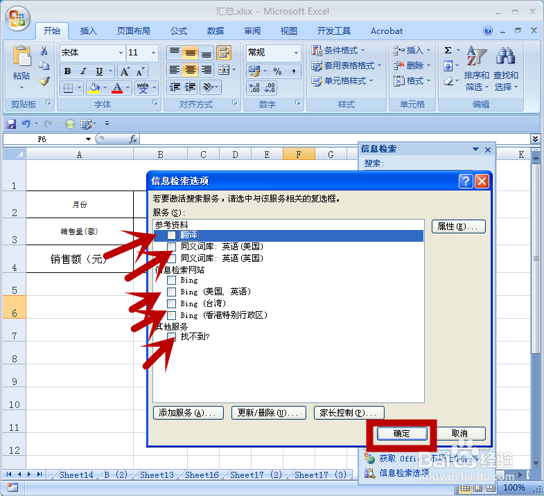Enable Bing (美国, 英语) checkbox
The width and height of the screenshot is (544, 496).
(171, 292)
